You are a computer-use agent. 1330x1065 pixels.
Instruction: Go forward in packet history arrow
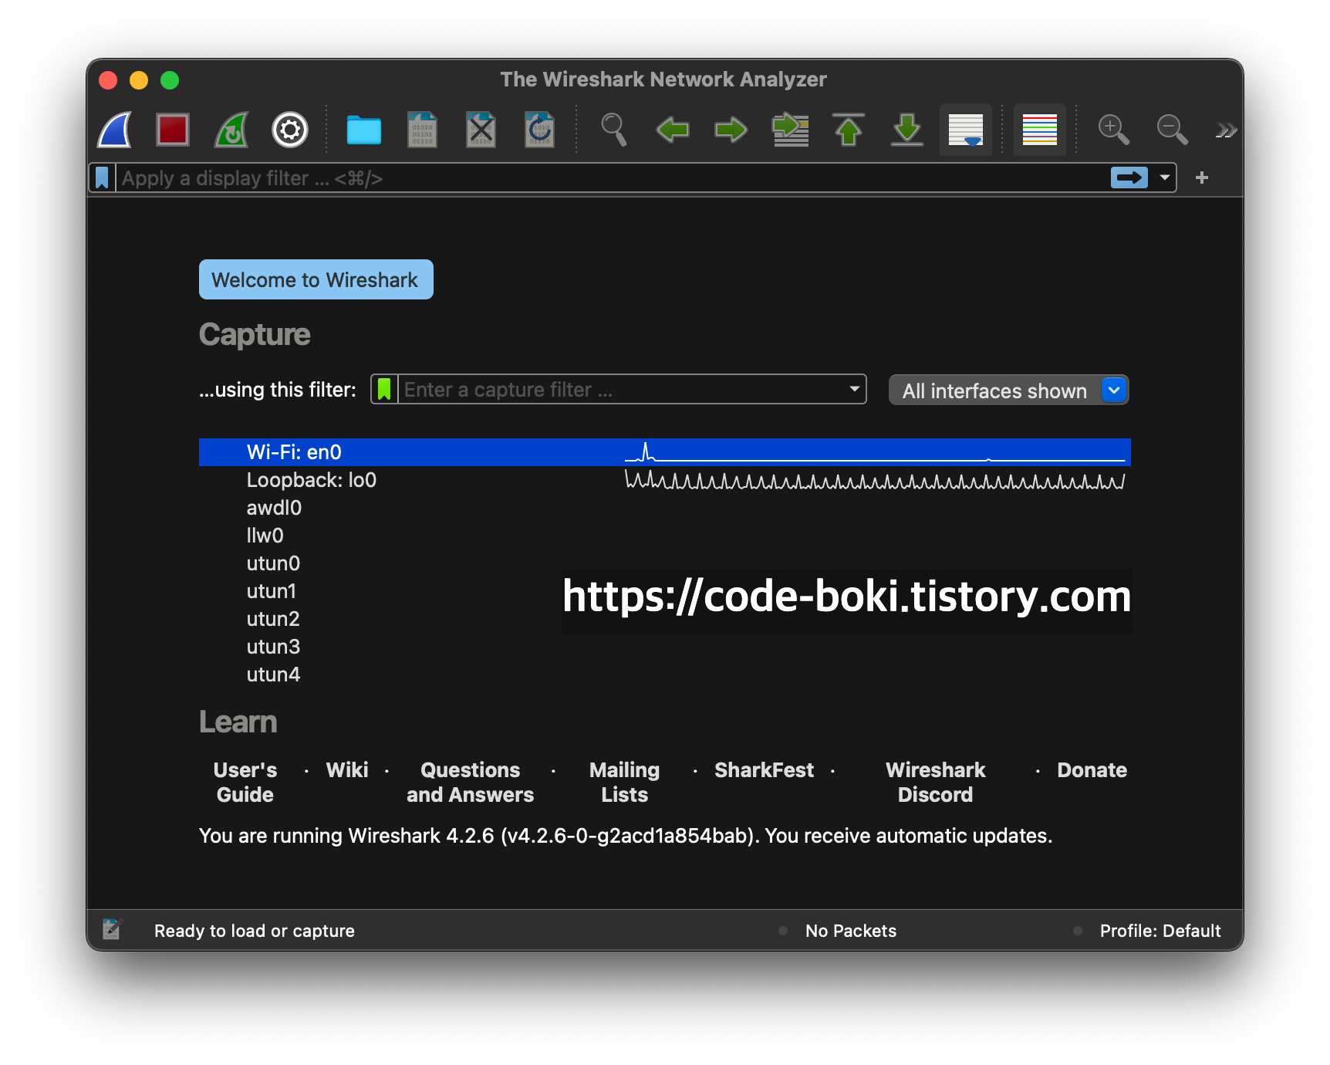[x=731, y=130]
